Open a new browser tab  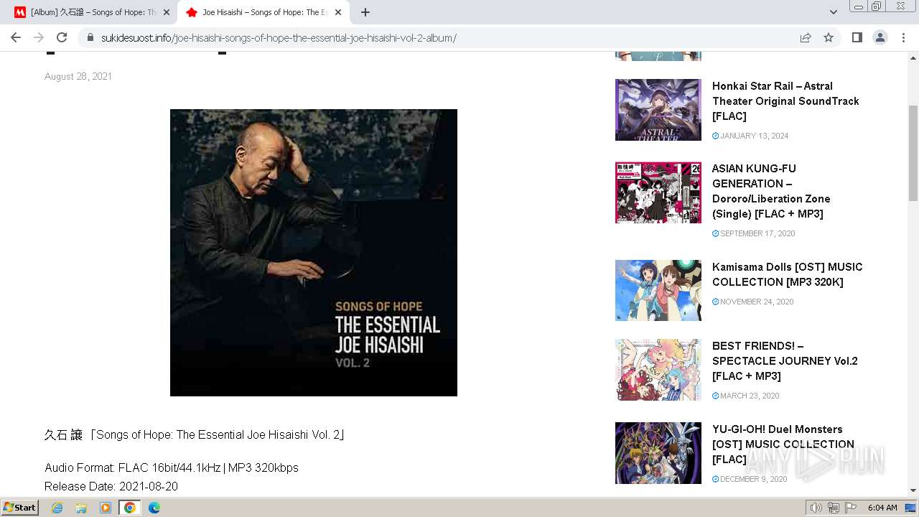(365, 12)
